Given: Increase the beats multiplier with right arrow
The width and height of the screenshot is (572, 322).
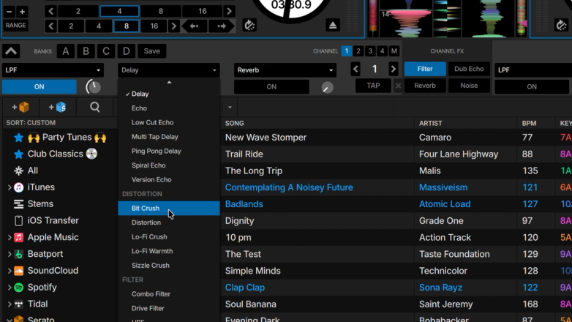Looking at the screenshot, I should 393,69.
